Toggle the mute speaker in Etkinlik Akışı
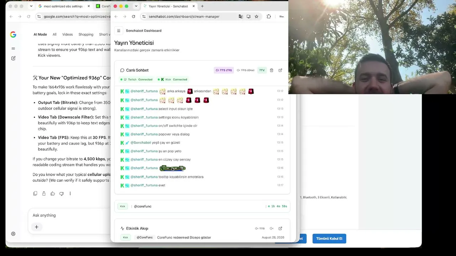 click(271, 228)
